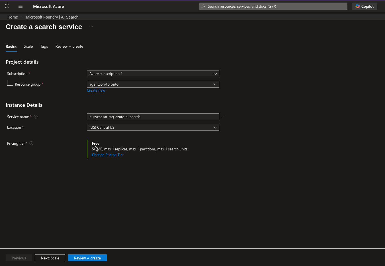Expand the Resource group selector
The height and width of the screenshot is (266, 385).
pos(153,84)
